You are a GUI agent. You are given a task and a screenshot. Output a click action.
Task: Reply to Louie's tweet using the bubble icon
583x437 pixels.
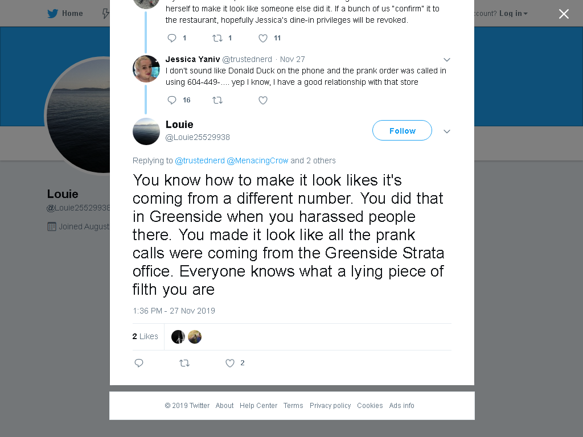pos(139,363)
